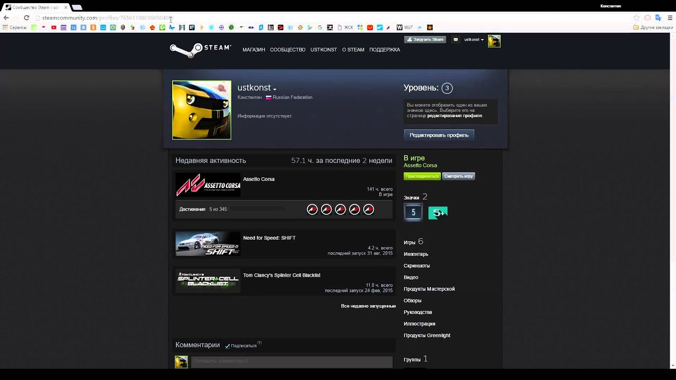Click the teal 5+ games badge

tap(438, 213)
